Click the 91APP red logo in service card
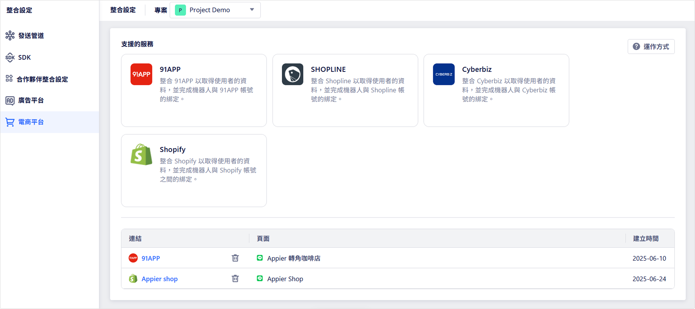The image size is (695, 309). (141, 74)
